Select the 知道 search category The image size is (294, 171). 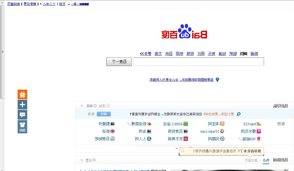(x=222, y=54)
